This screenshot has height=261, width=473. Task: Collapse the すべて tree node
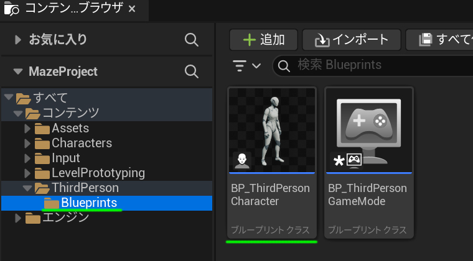9,97
